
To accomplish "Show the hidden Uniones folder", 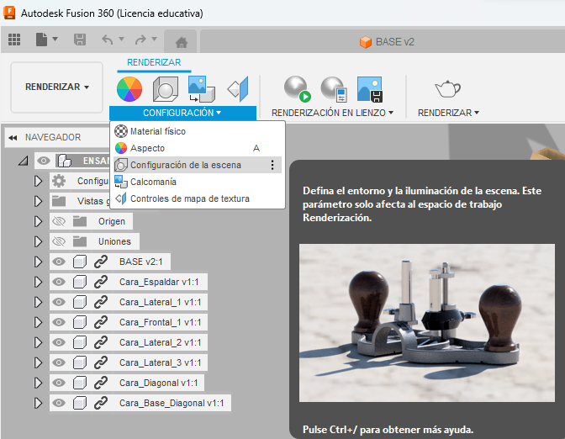I will [59, 241].
